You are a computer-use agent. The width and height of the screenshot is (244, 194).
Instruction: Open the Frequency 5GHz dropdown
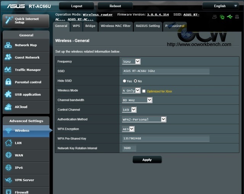pos(131,62)
